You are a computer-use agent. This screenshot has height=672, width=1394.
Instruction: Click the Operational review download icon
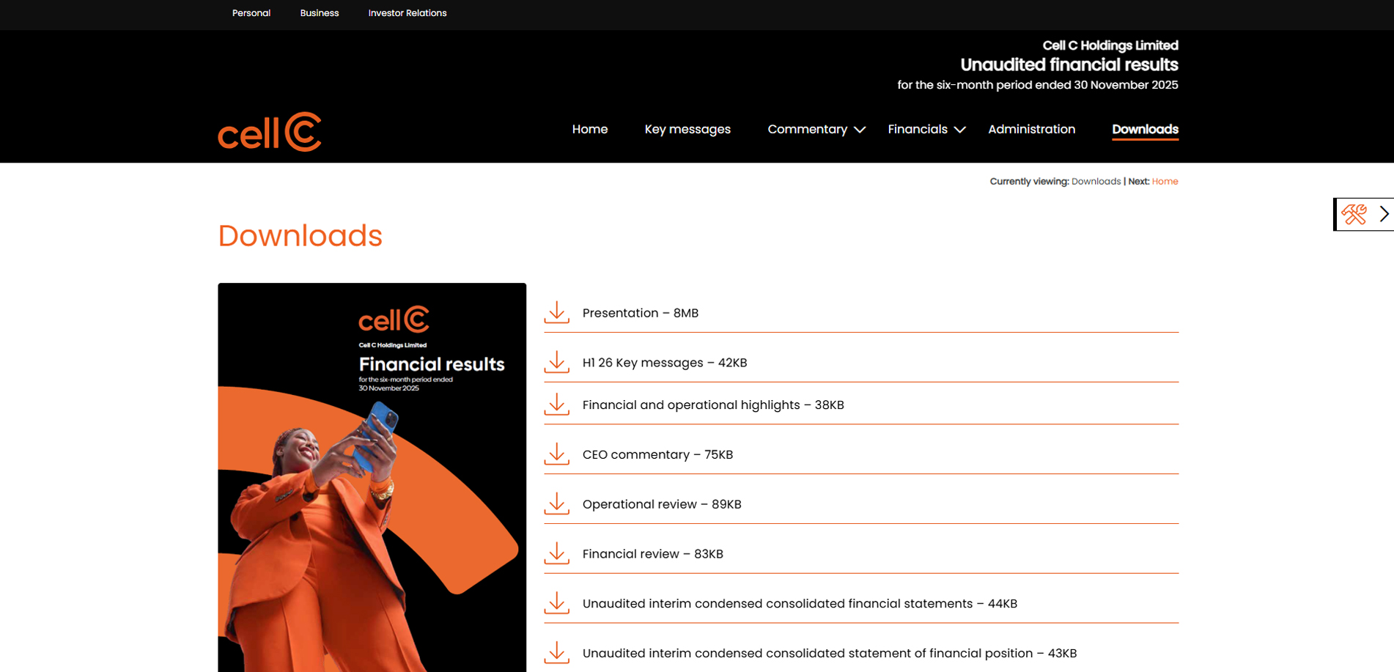coord(557,503)
